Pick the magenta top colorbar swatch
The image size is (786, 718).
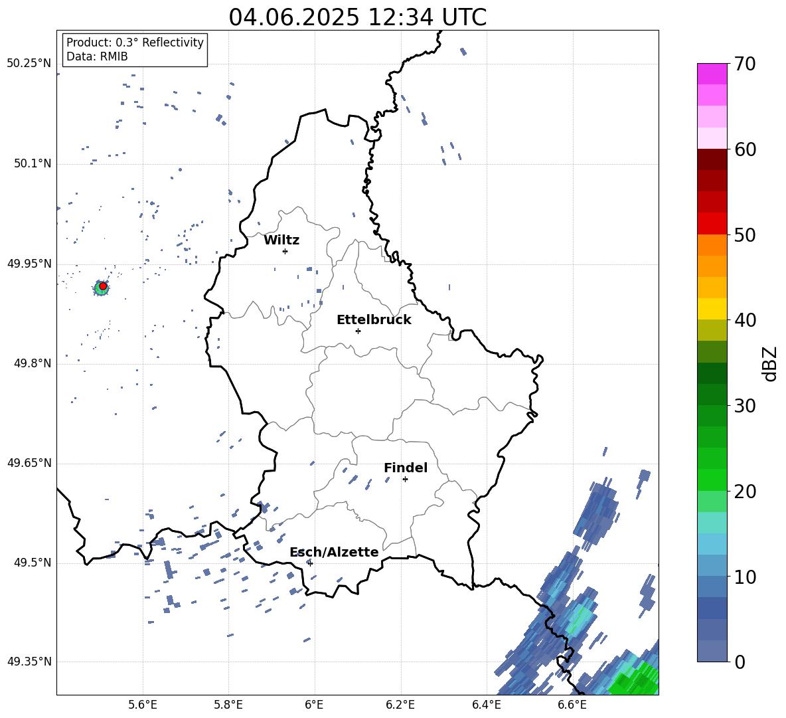712,74
